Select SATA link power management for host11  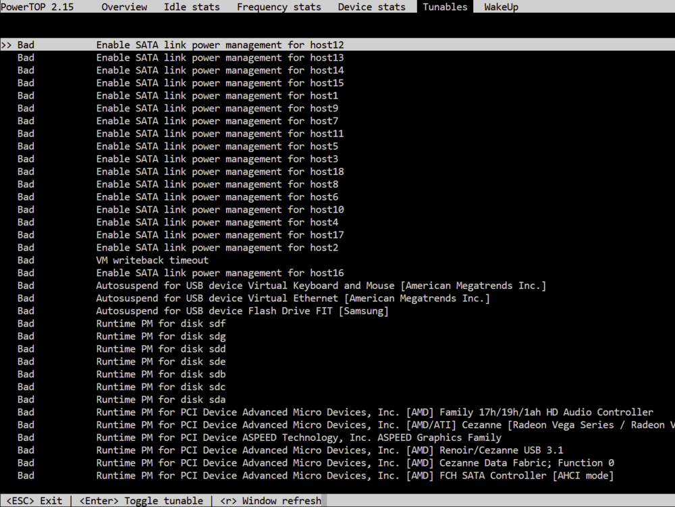pyautogui.click(x=220, y=134)
